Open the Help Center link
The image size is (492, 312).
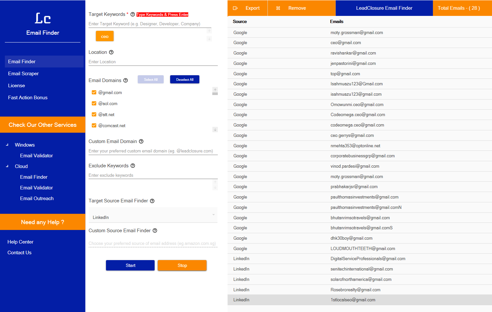point(20,242)
